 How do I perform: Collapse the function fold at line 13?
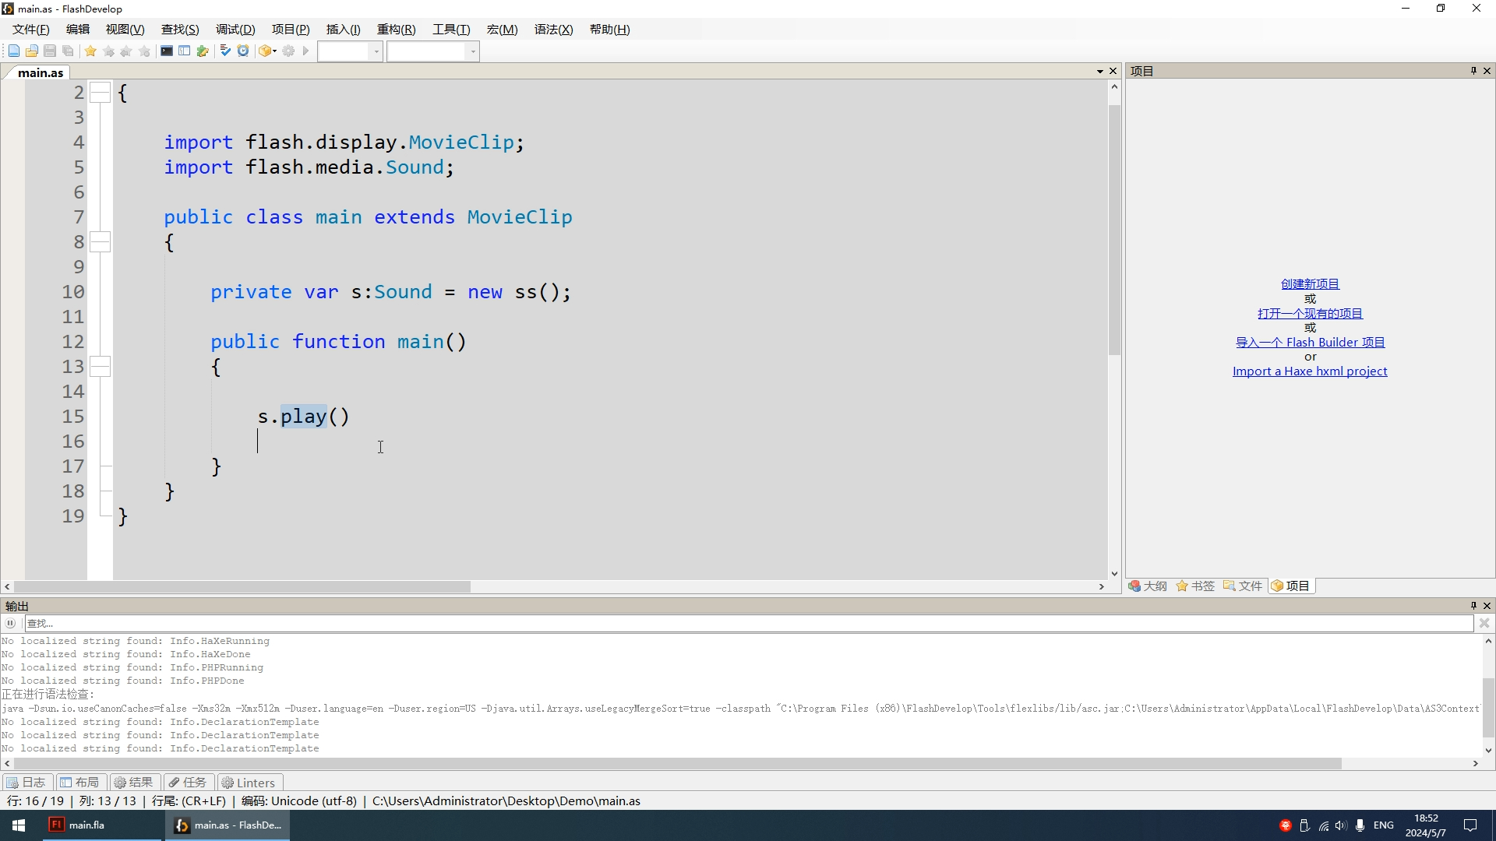(100, 367)
